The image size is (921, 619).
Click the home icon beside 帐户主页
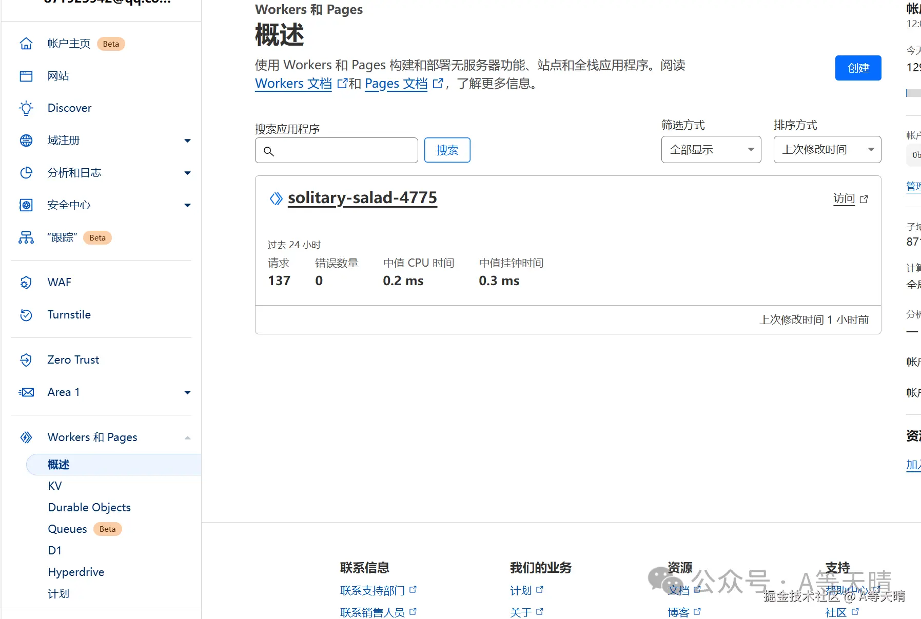(26, 44)
